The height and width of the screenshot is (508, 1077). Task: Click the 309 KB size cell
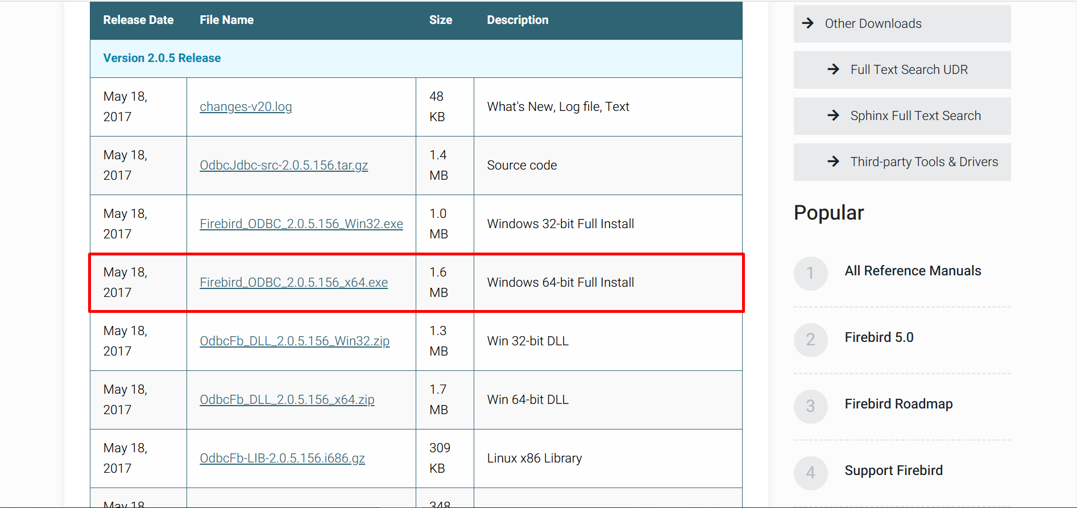click(x=445, y=459)
